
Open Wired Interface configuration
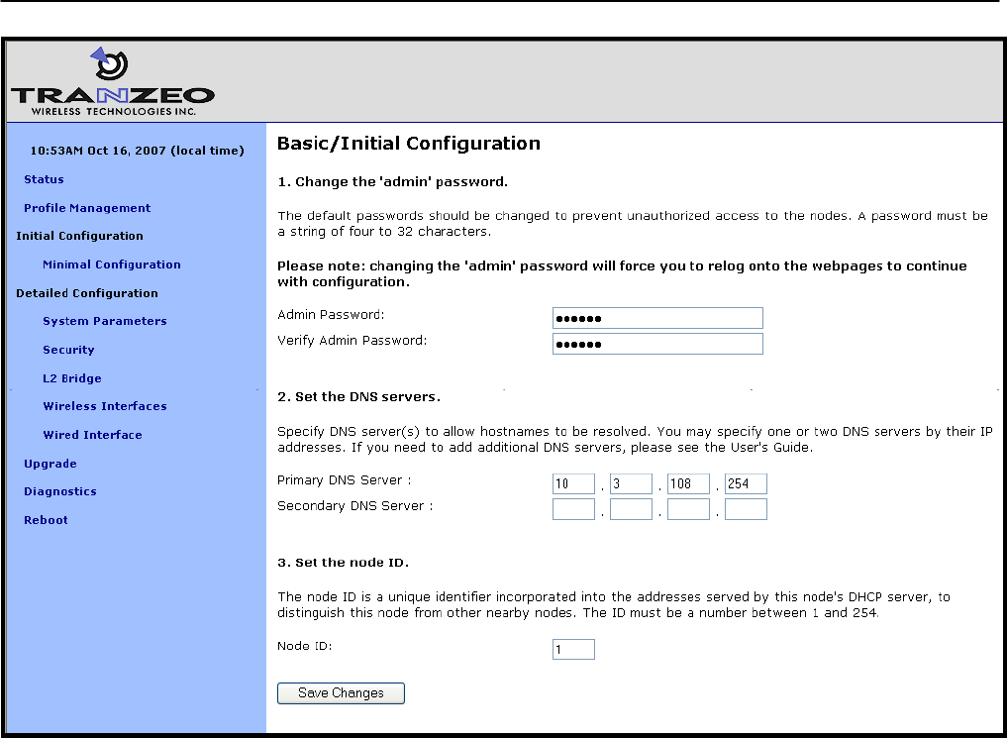(x=92, y=435)
